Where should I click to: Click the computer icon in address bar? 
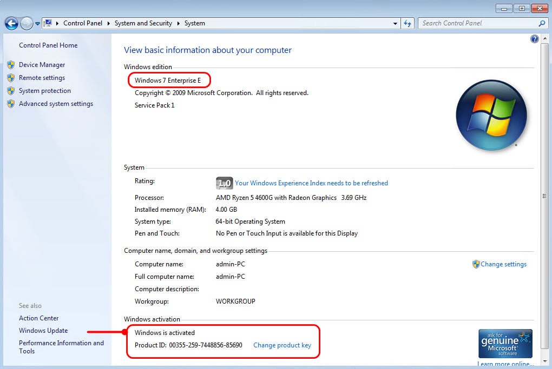click(48, 23)
